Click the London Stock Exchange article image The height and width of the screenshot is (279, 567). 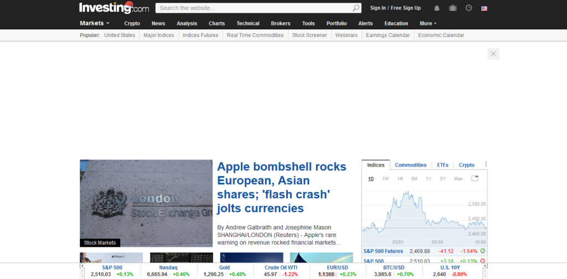(x=146, y=203)
